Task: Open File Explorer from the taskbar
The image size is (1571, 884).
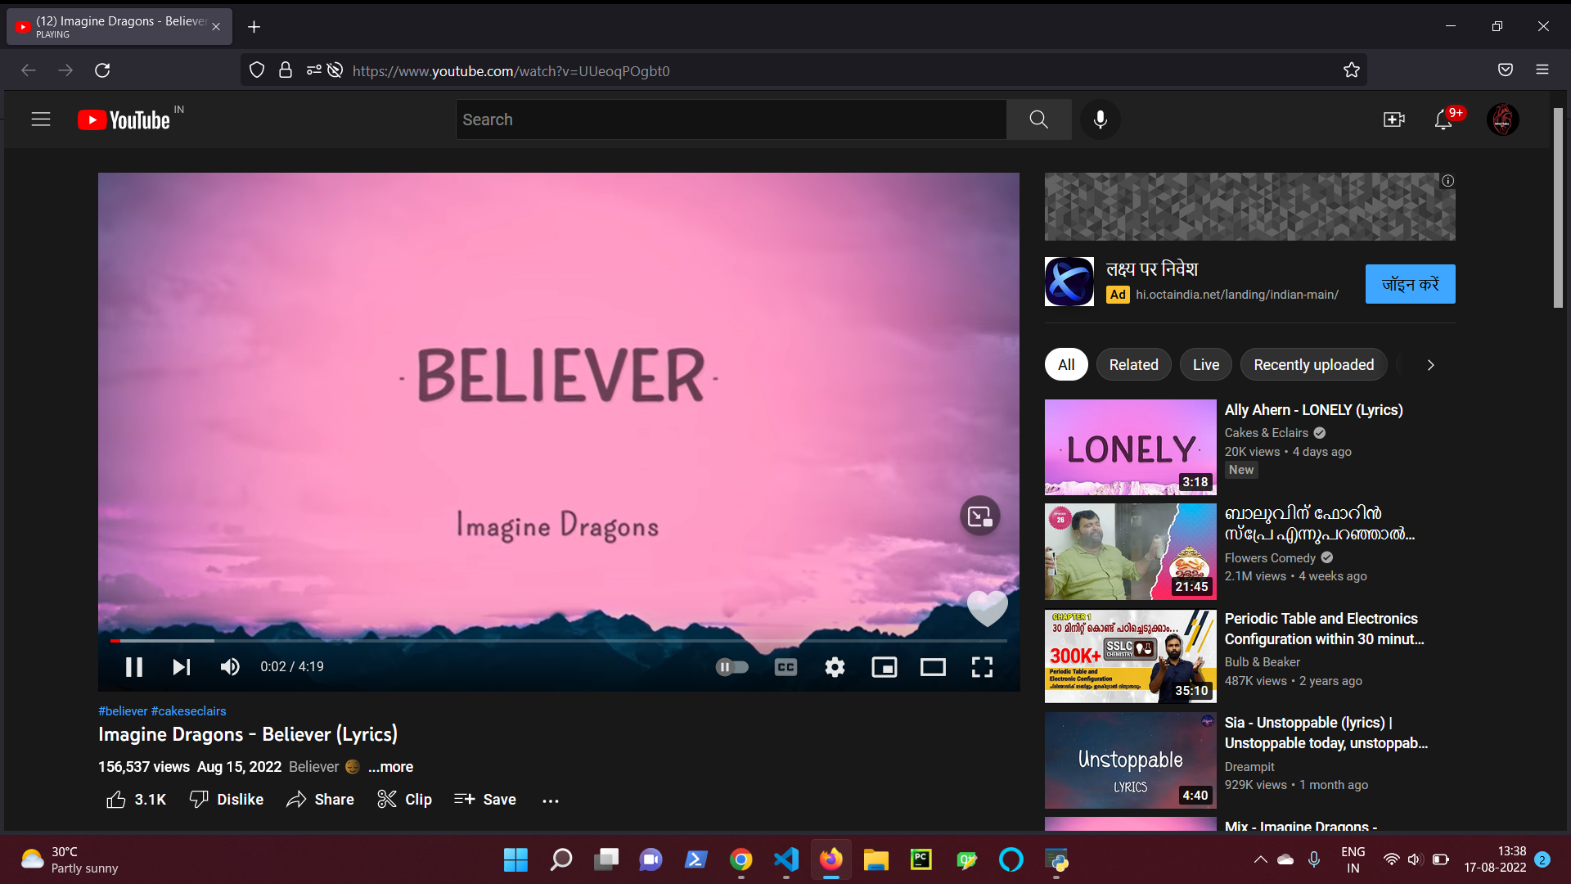Action: 876,859
